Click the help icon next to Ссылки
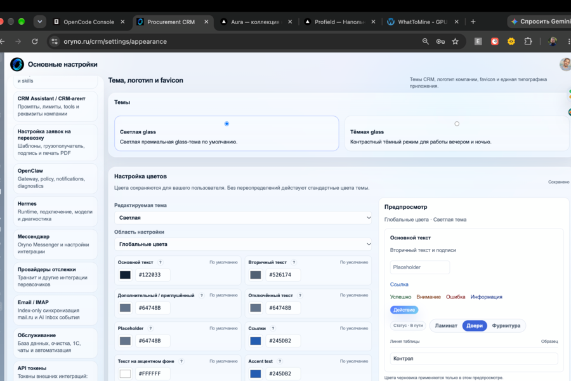571x381 pixels. 273,328
